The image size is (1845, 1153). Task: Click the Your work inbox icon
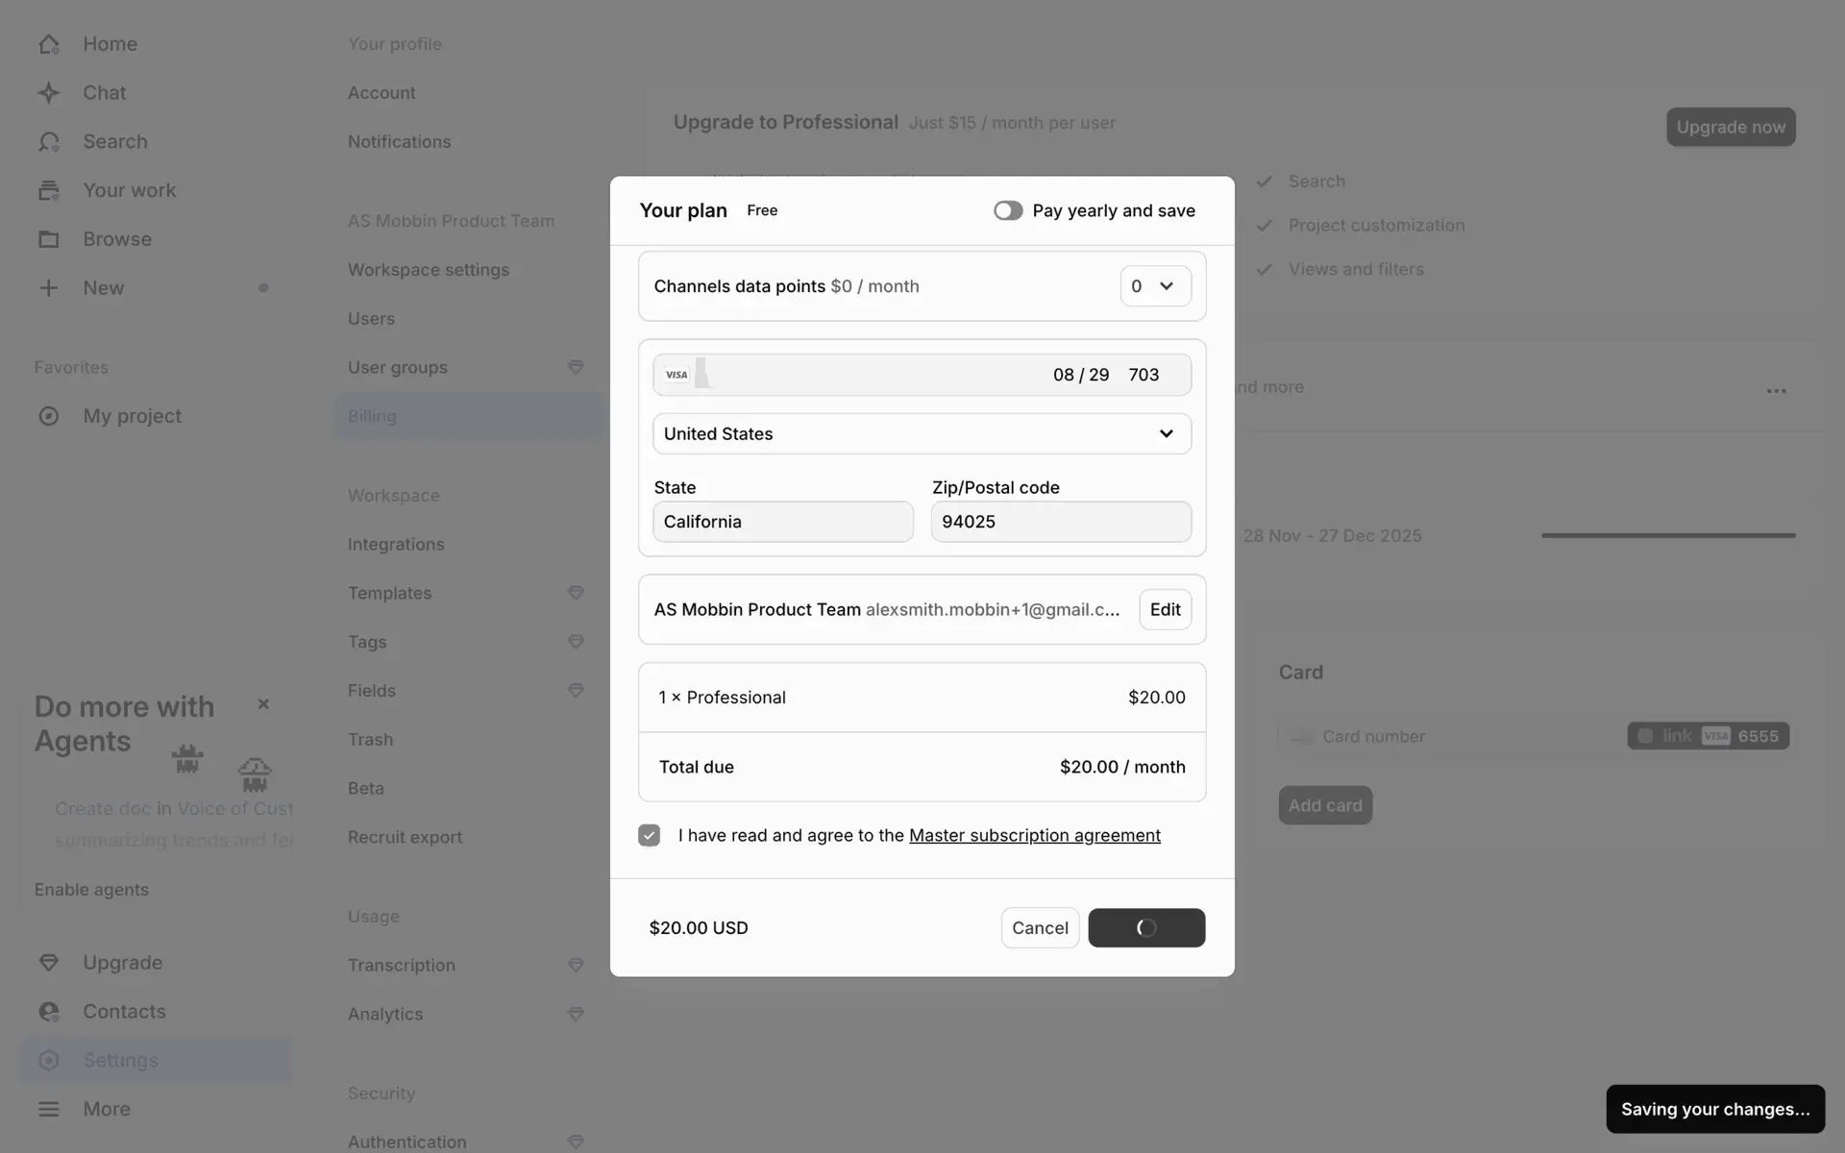coord(49,190)
